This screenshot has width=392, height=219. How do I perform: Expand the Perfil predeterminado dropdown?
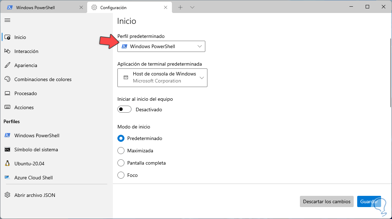click(x=161, y=46)
